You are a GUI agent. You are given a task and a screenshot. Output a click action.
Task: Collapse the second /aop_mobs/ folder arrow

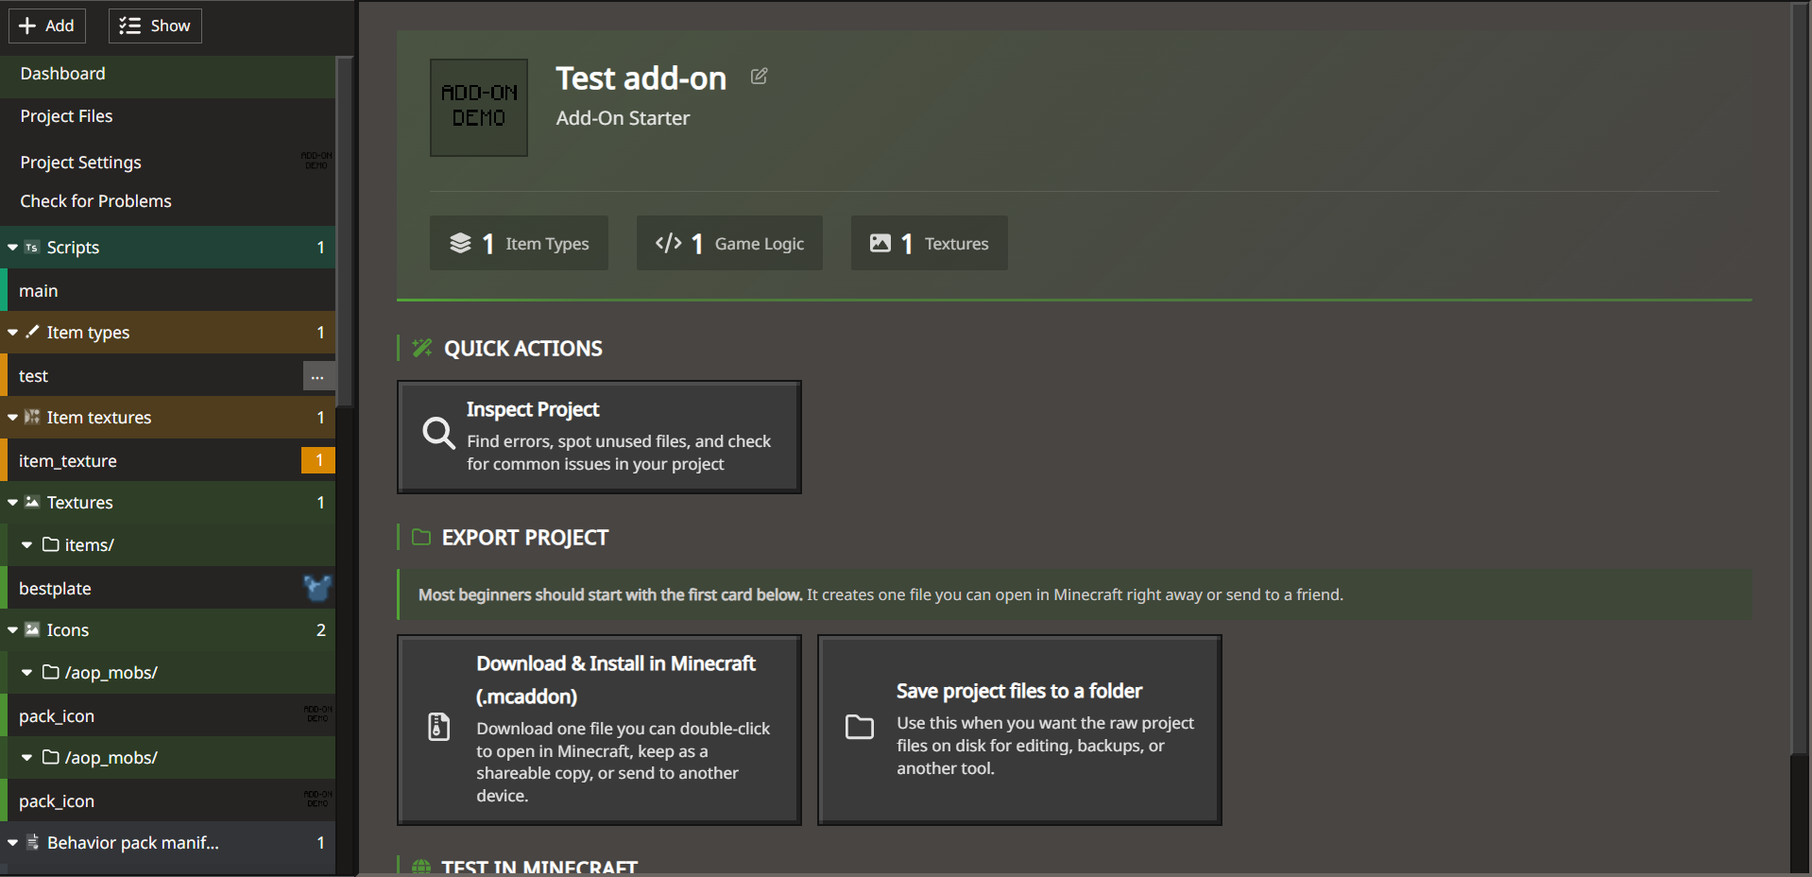click(x=26, y=758)
